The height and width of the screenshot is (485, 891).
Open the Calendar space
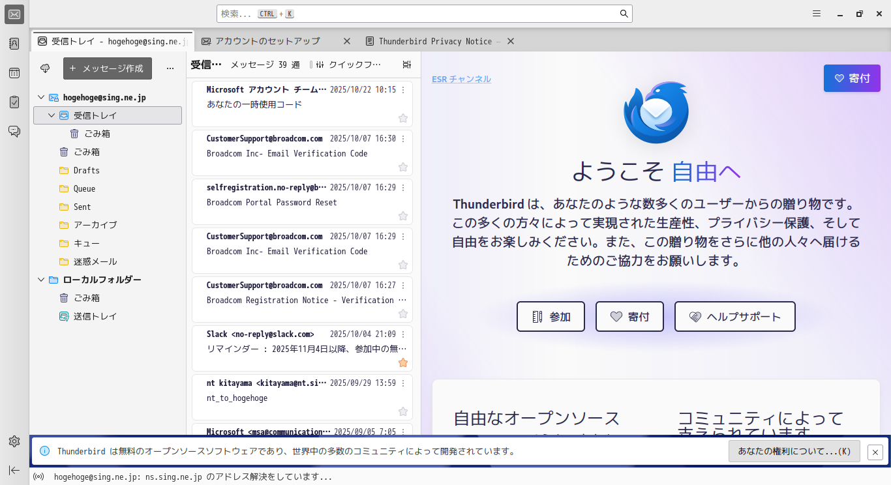pos(14,73)
